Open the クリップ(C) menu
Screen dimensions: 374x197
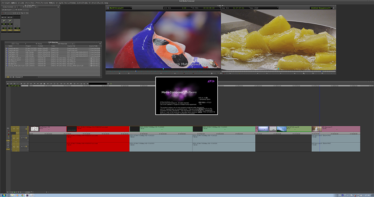30,3
